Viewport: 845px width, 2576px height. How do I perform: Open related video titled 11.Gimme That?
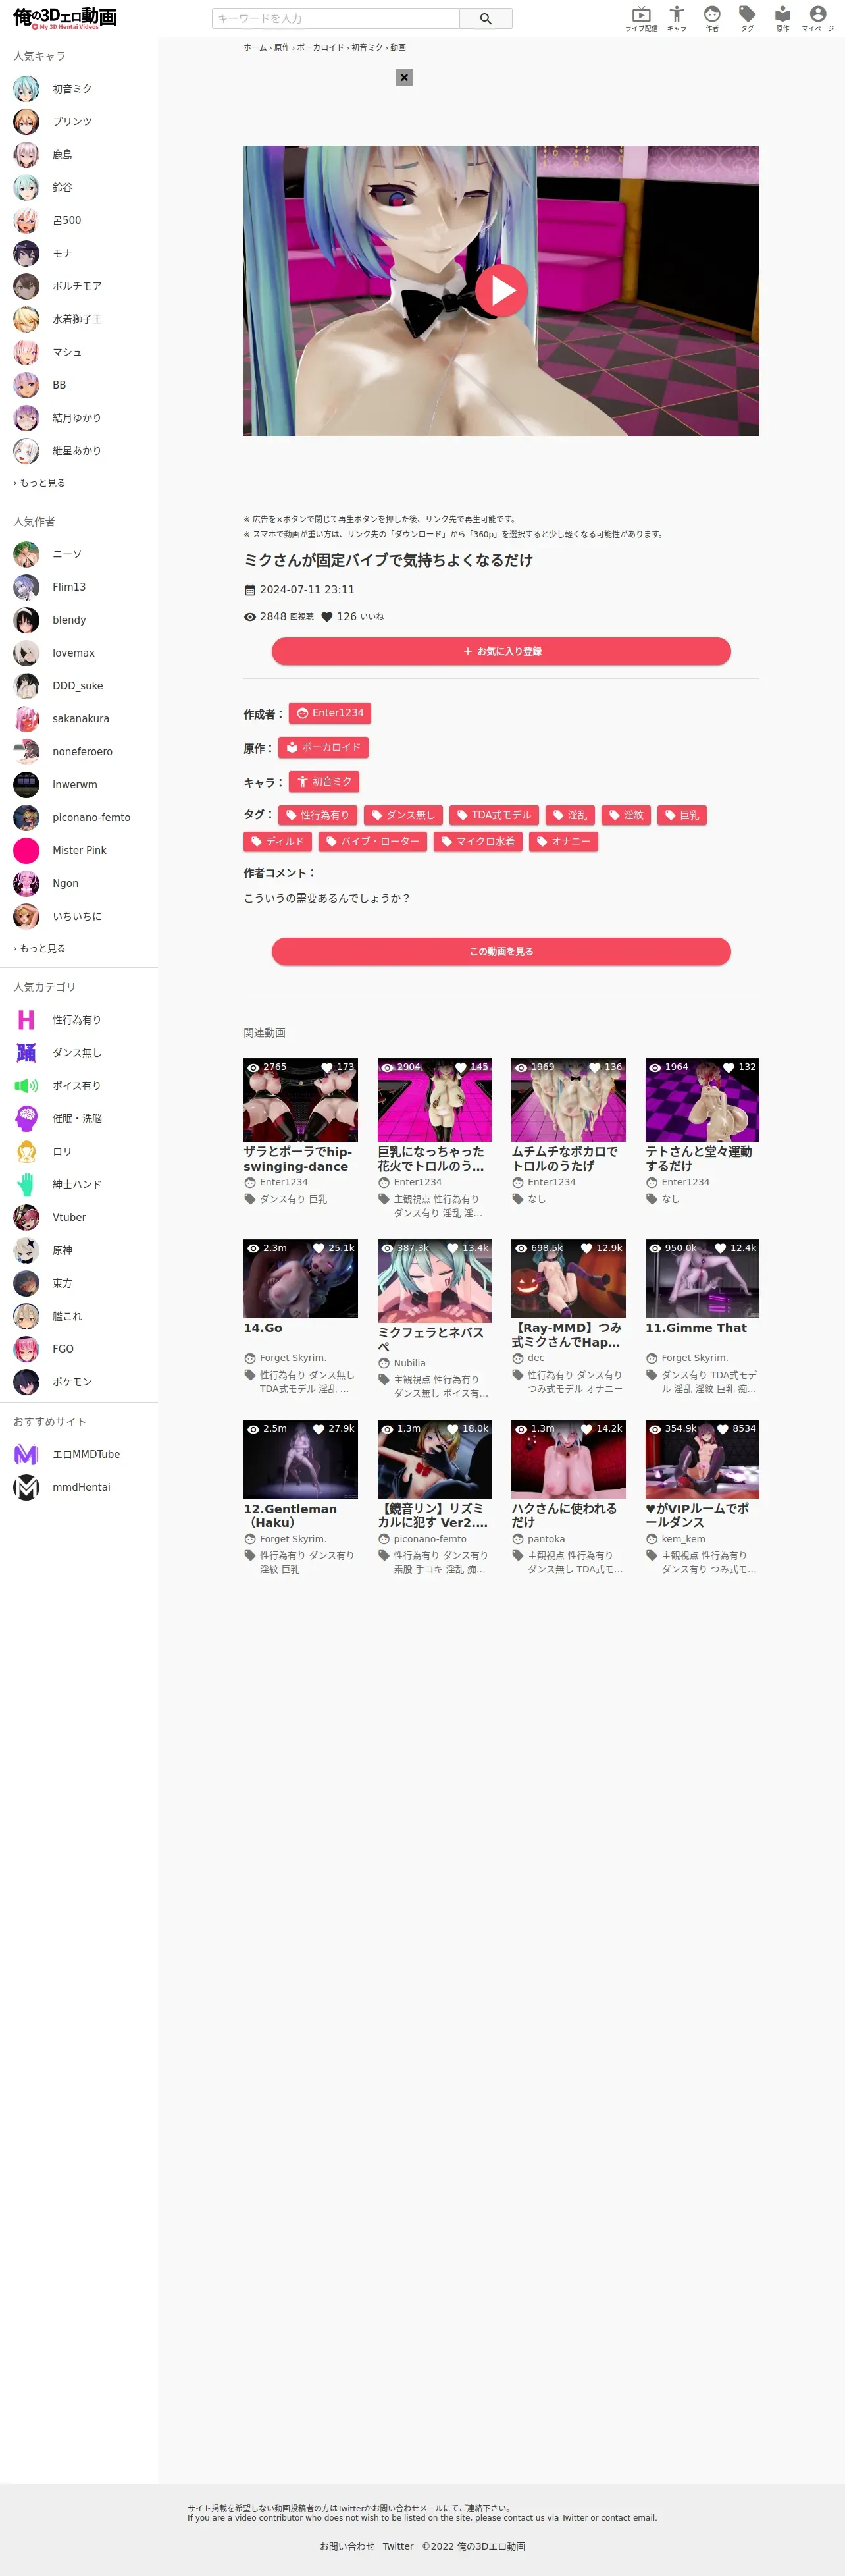696,1328
